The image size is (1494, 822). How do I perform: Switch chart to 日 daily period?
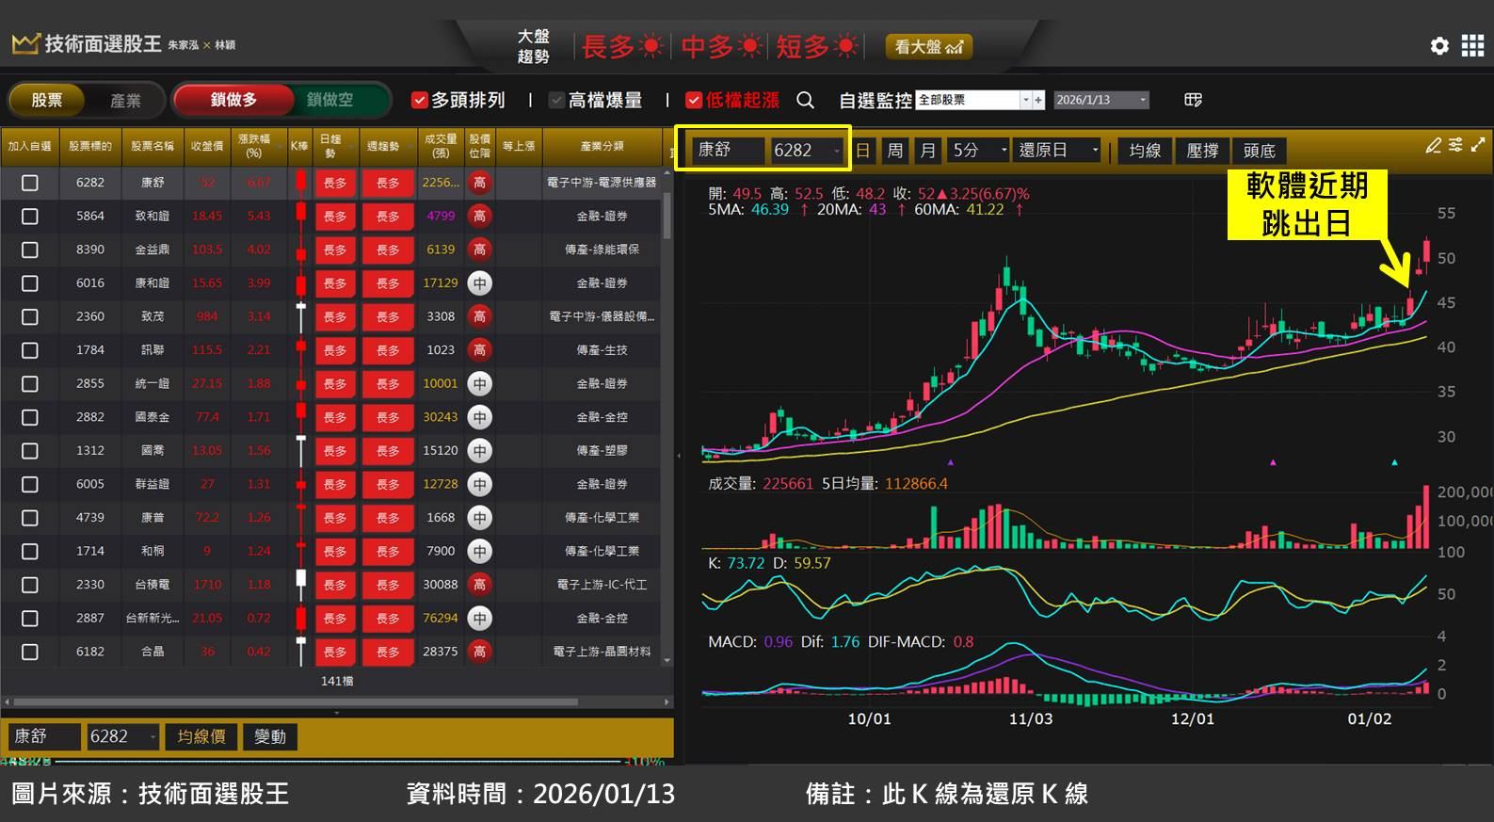click(863, 150)
